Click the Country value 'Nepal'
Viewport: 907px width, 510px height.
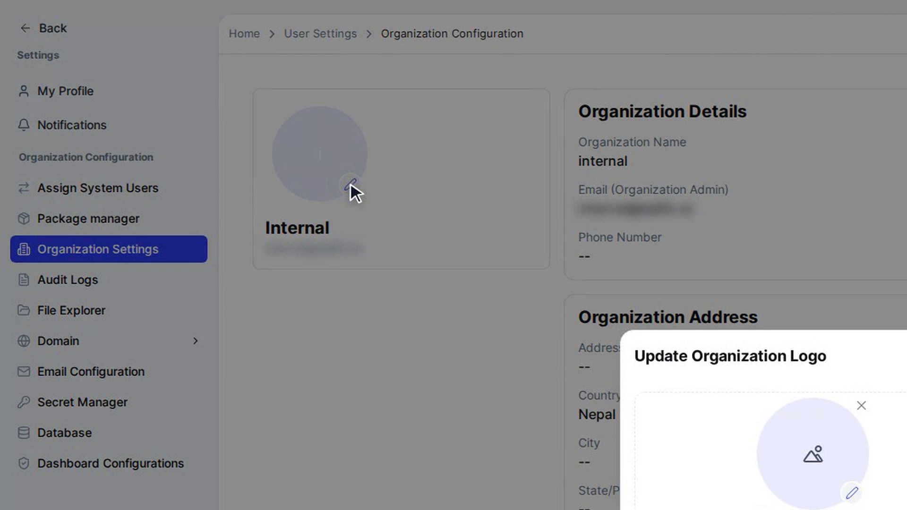597,415
